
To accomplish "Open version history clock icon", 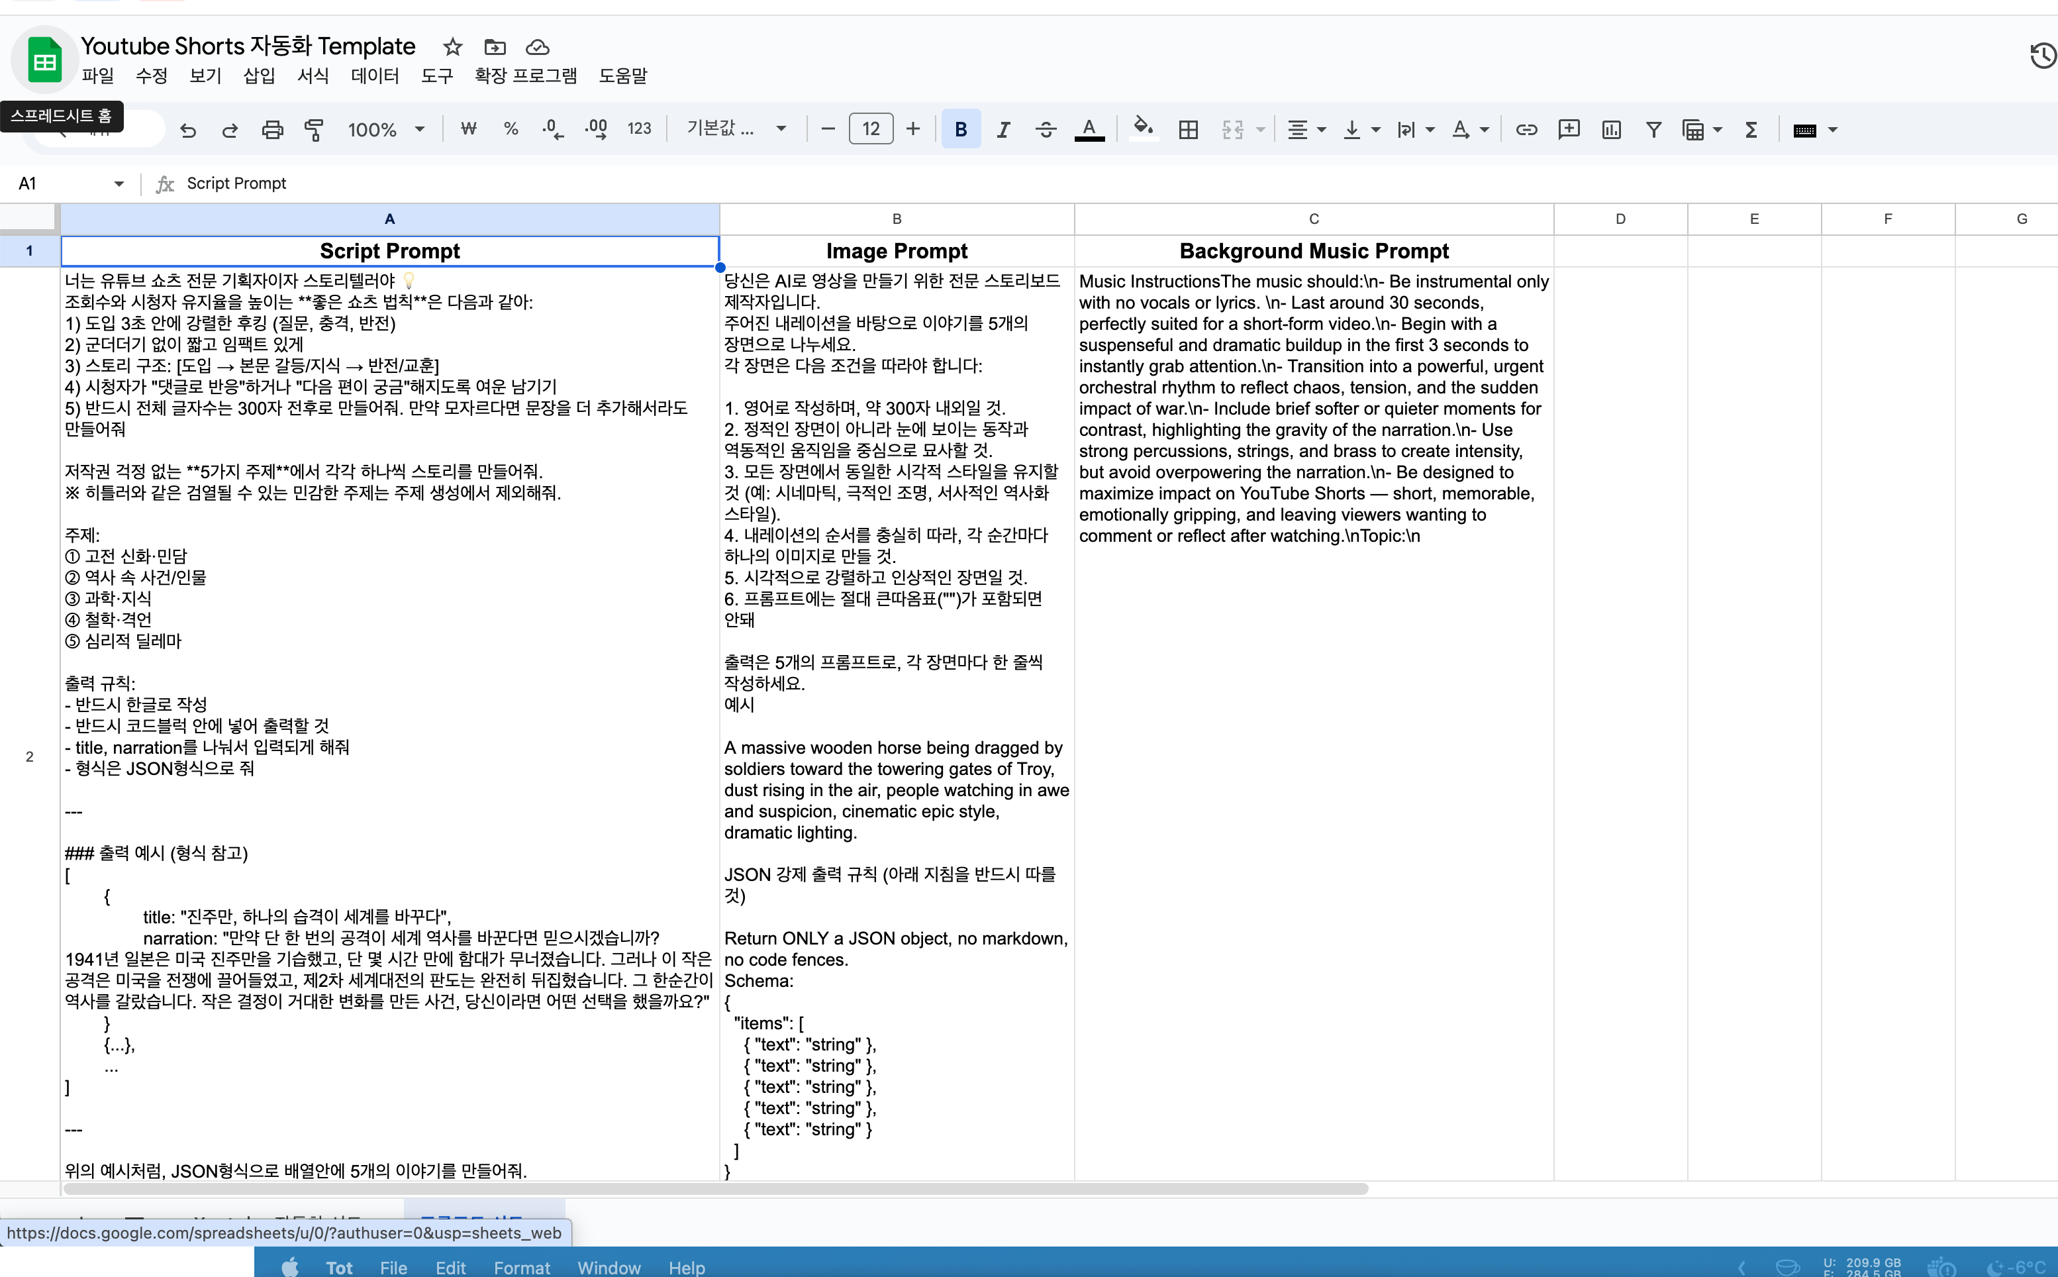I will pos(2043,56).
